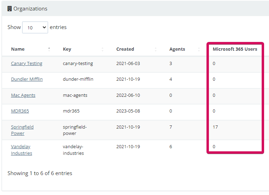269x195 pixels.
Task: Click the Microsoft 365 Users column header
Action: click(x=235, y=49)
